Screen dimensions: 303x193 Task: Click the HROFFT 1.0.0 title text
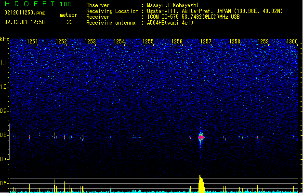(x=38, y=4)
